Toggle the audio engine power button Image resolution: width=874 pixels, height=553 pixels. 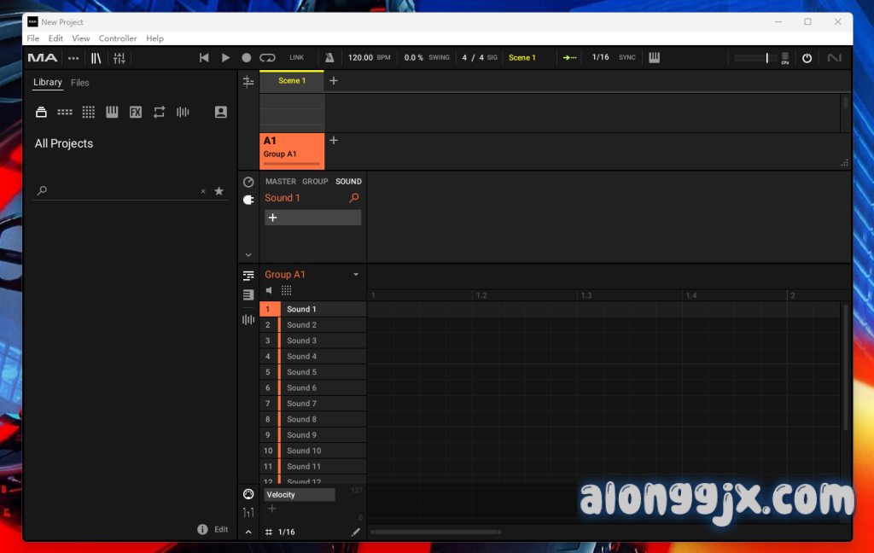[x=807, y=58]
